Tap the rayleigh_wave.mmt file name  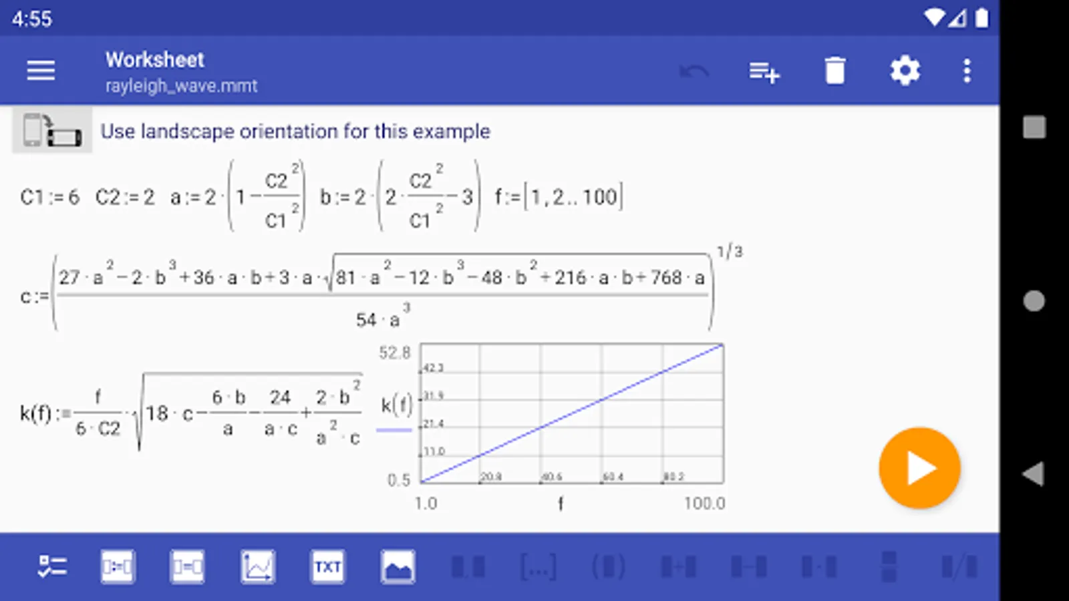(x=181, y=86)
